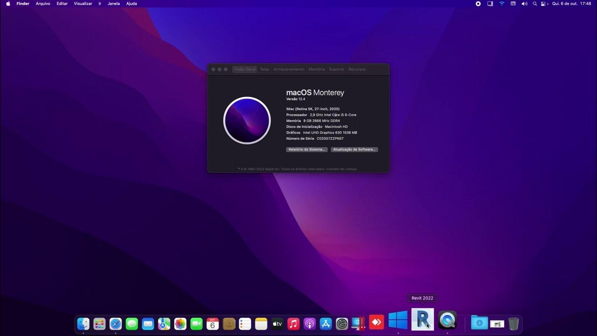
Task: Click the screen recording stop icon
Action: click(478, 3)
